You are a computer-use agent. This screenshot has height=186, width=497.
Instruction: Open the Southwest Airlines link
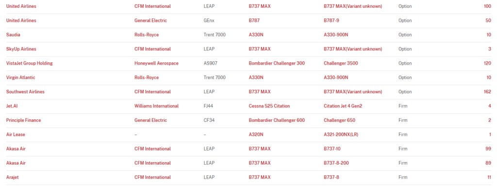[x=25, y=92]
